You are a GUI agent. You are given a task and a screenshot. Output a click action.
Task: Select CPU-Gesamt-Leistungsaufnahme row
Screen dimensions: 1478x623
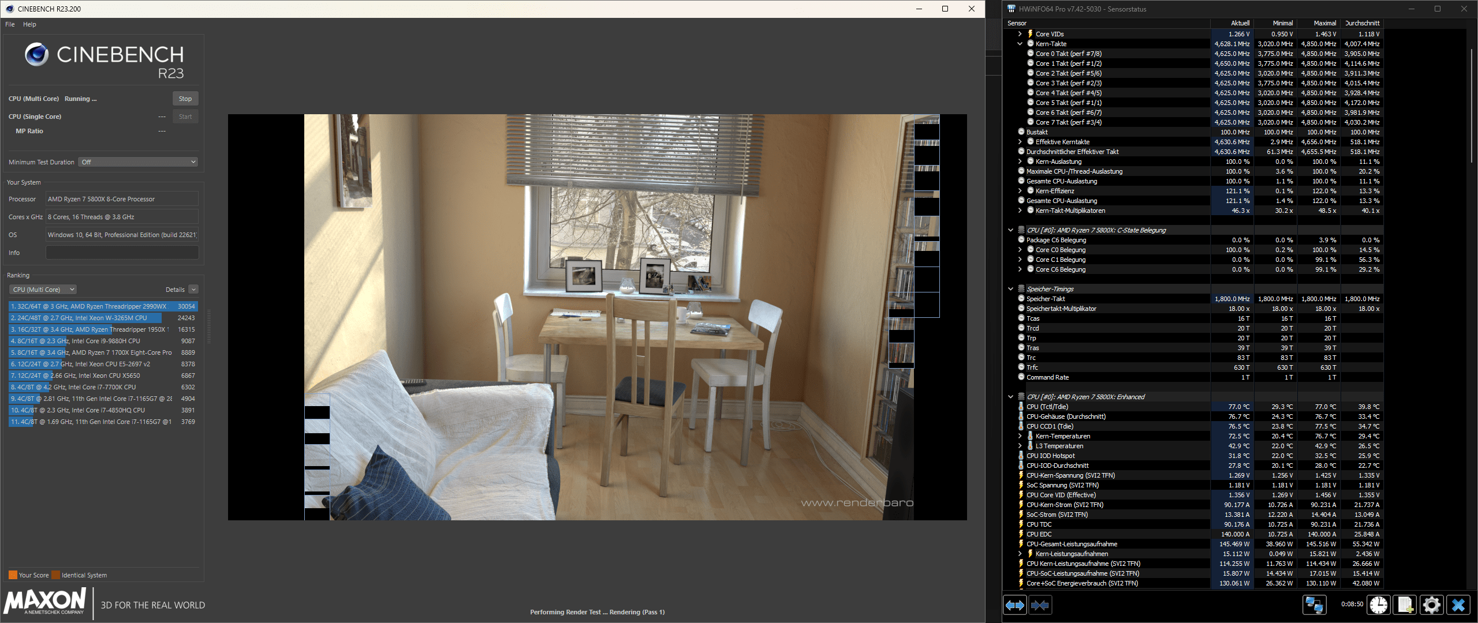1194,544
